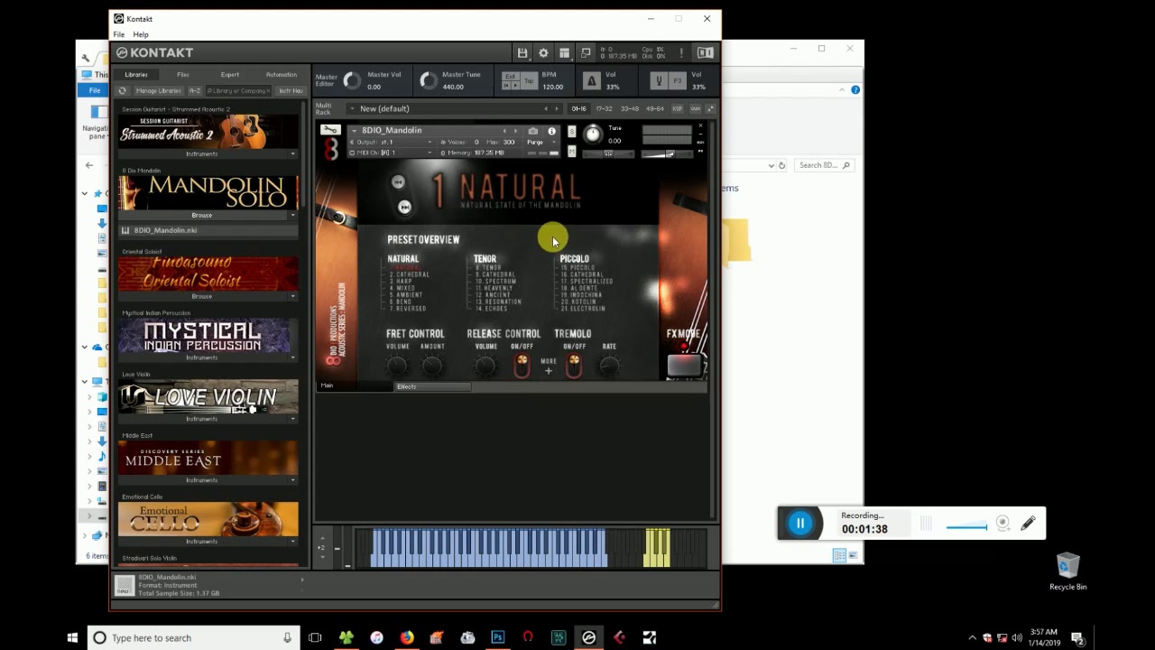Click the Instr Nav button
Image resolution: width=1155 pixels, height=650 pixels.
(291, 90)
